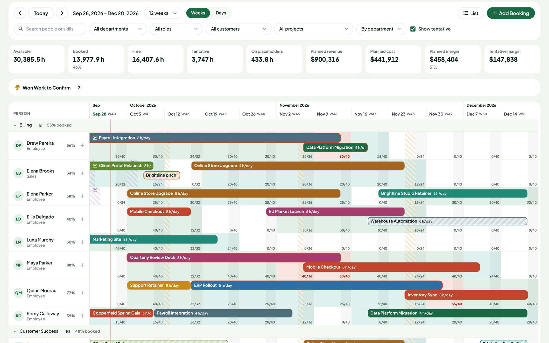Collapse the Customer Success group

15,331
